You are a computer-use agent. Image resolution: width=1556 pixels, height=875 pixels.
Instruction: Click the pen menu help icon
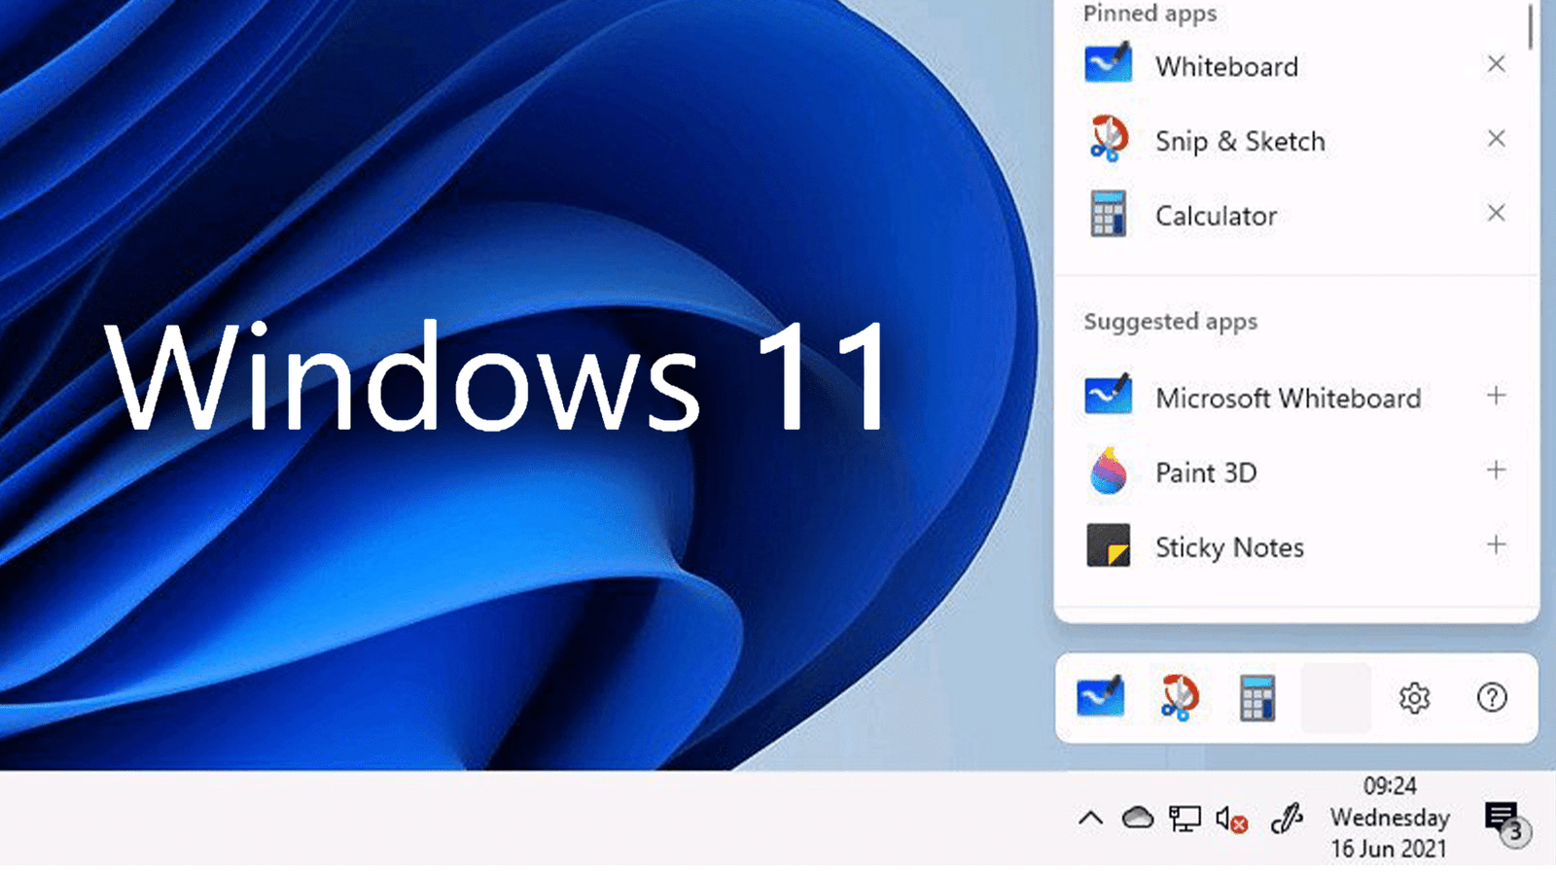[x=1491, y=698]
